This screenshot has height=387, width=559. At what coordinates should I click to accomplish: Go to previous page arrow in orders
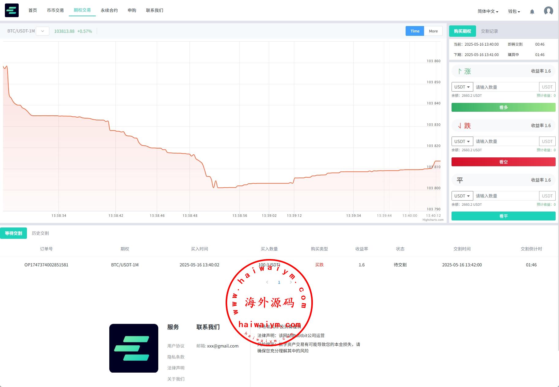pyautogui.click(x=267, y=282)
